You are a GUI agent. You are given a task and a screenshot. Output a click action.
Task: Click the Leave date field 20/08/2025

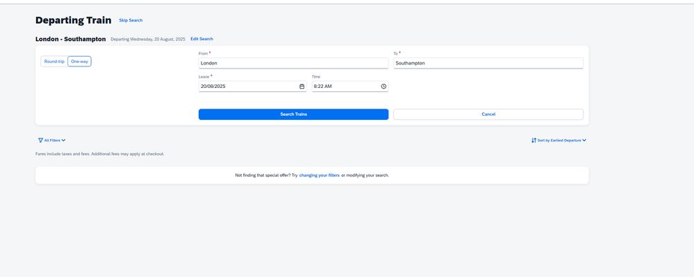(252, 87)
